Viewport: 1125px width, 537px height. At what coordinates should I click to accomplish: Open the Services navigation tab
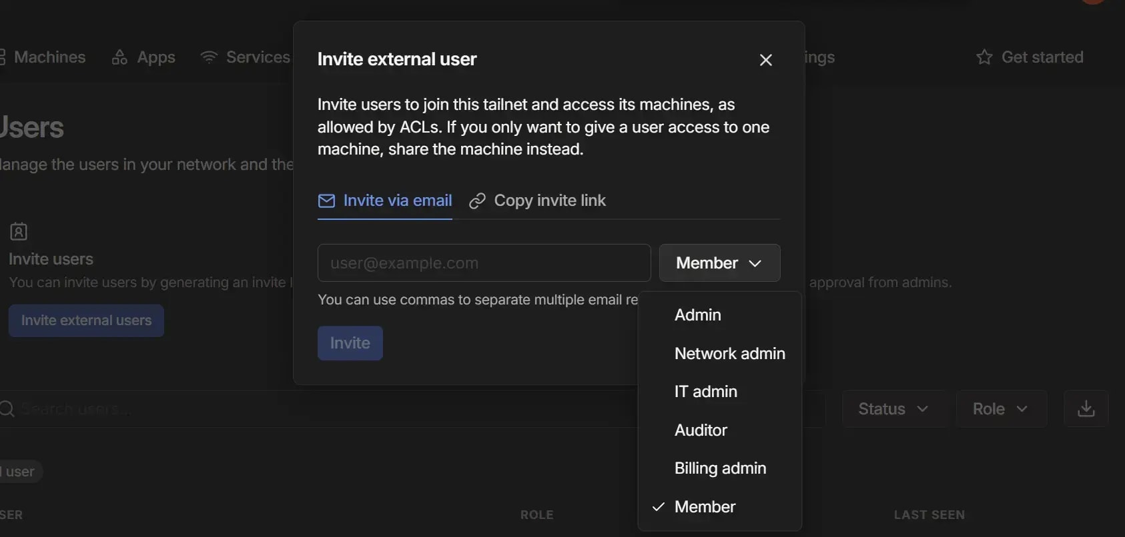246,57
